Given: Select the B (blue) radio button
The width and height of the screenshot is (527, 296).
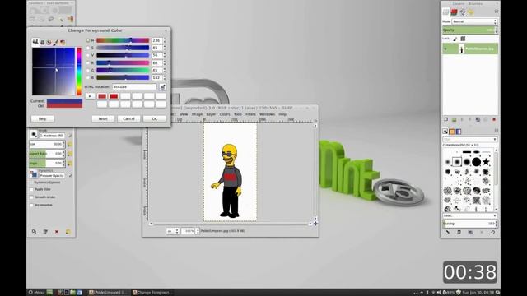Looking at the screenshot, I should [x=88, y=77].
